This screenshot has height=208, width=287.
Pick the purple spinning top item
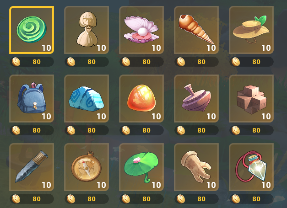click(x=196, y=99)
